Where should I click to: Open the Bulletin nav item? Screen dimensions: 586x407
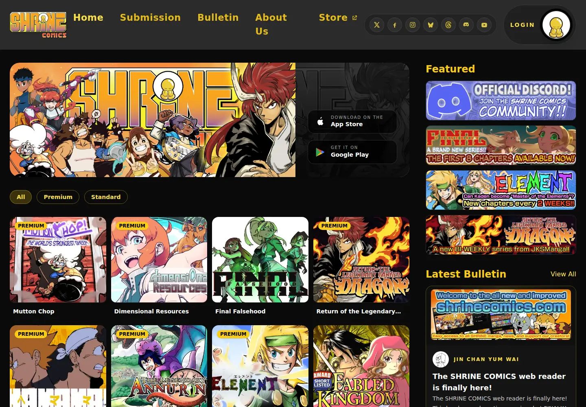[x=218, y=18]
